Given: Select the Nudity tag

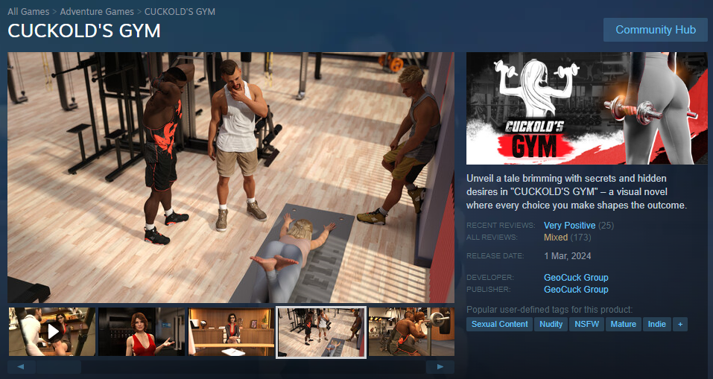Looking at the screenshot, I should click(x=551, y=324).
